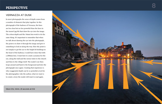The width and height of the screenshot is (162, 104).
Task: Click the '(pg 06)' tunnel page reference
Action: tap(17, 31)
